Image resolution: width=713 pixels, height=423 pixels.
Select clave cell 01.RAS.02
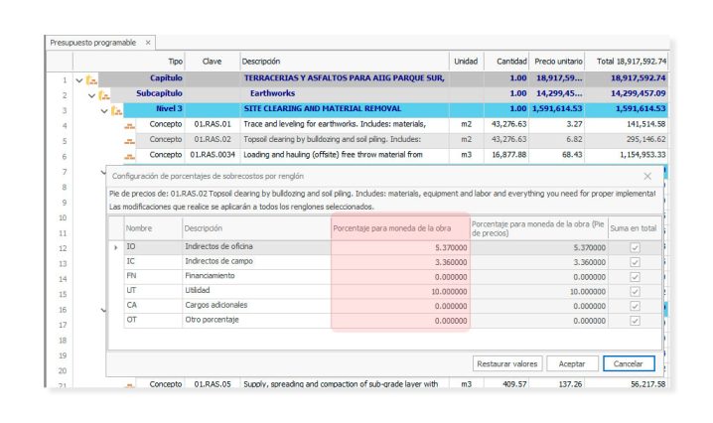click(212, 140)
